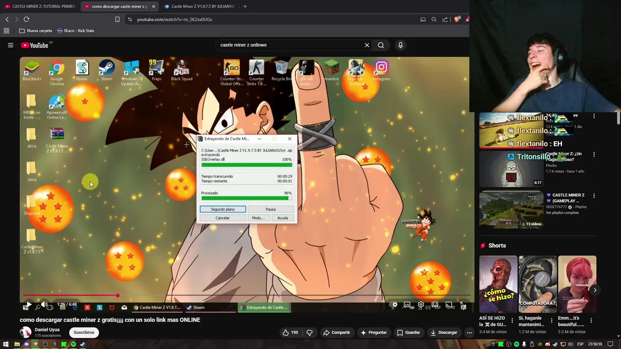This screenshot has width=621, height=349.
Task: Go back in browser history
Action: coord(7,19)
